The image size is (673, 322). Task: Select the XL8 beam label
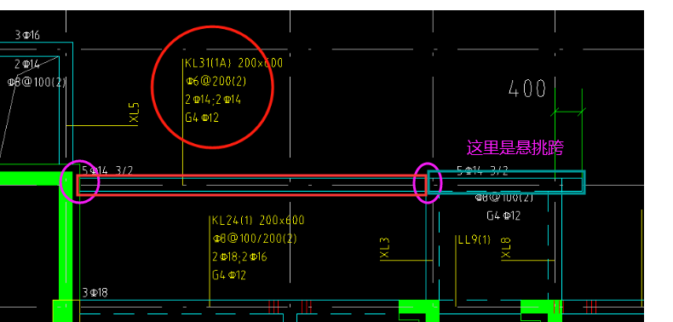click(x=507, y=248)
